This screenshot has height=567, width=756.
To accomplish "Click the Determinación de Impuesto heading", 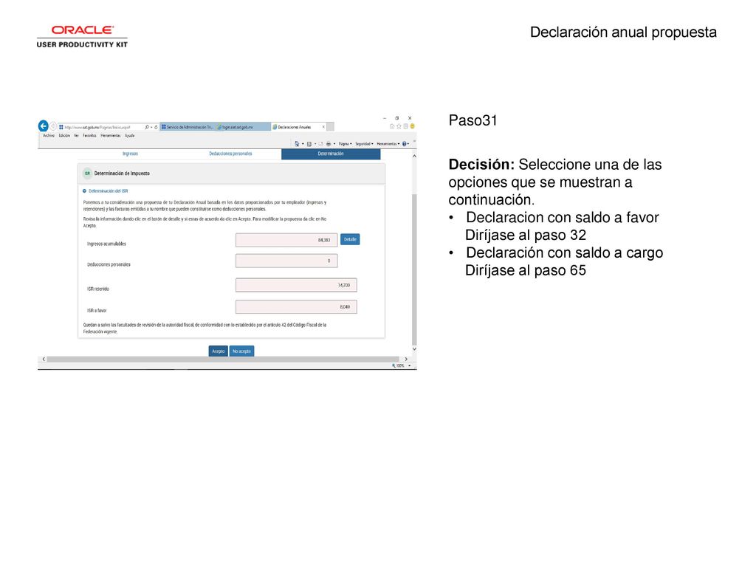I will pyautogui.click(x=122, y=173).
